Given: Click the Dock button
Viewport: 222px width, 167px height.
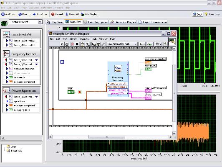Looking at the screenshot, I should point(198,14).
